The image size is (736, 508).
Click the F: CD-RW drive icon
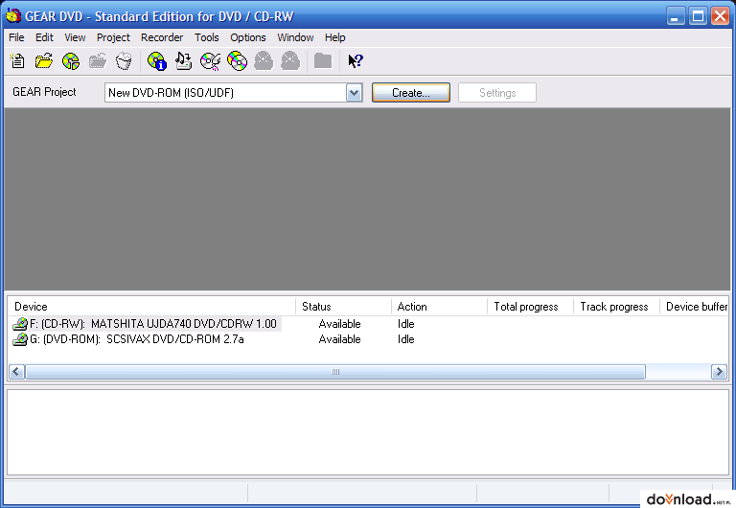(x=20, y=324)
